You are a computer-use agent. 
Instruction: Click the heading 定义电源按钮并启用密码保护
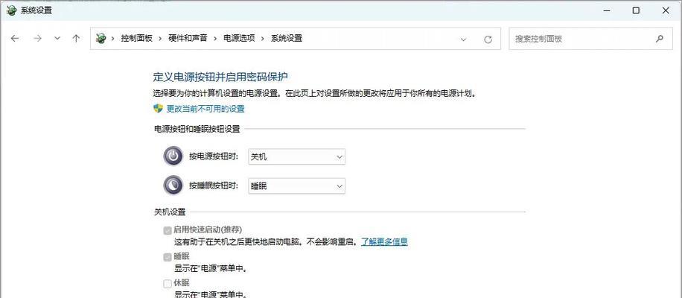[220, 77]
